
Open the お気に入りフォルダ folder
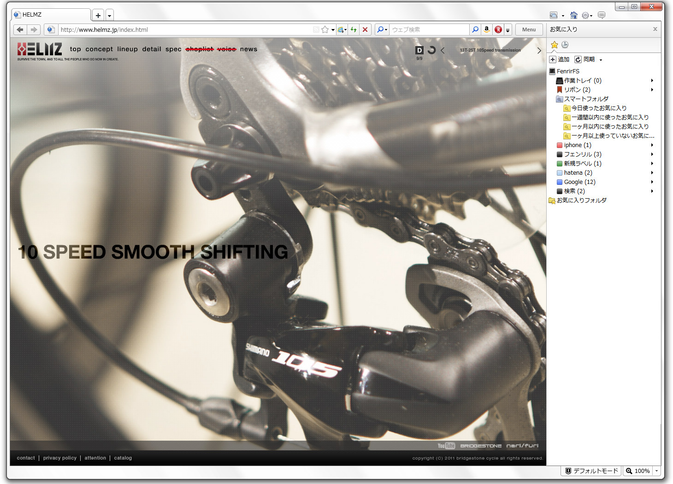[578, 200]
